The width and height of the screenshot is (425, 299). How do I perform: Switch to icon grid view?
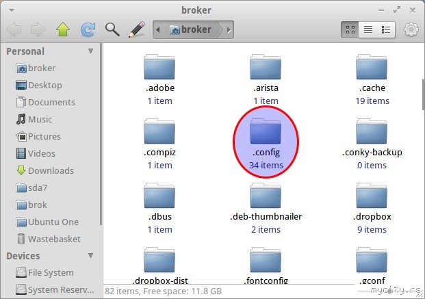click(x=350, y=29)
